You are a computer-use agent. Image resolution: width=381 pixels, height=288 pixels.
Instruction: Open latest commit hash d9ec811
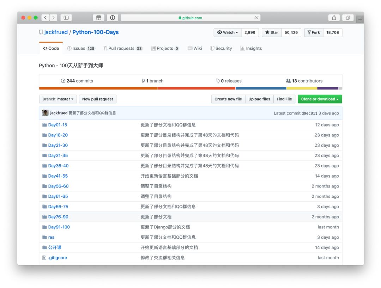(309, 113)
